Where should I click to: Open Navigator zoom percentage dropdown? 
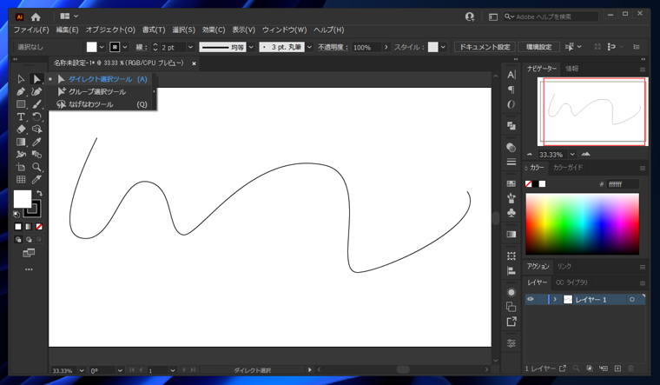tap(572, 154)
